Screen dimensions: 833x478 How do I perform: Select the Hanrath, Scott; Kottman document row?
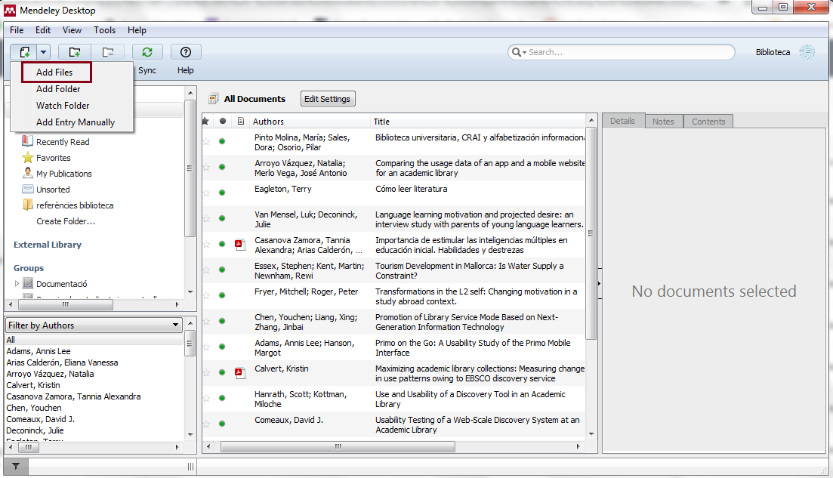click(x=393, y=399)
